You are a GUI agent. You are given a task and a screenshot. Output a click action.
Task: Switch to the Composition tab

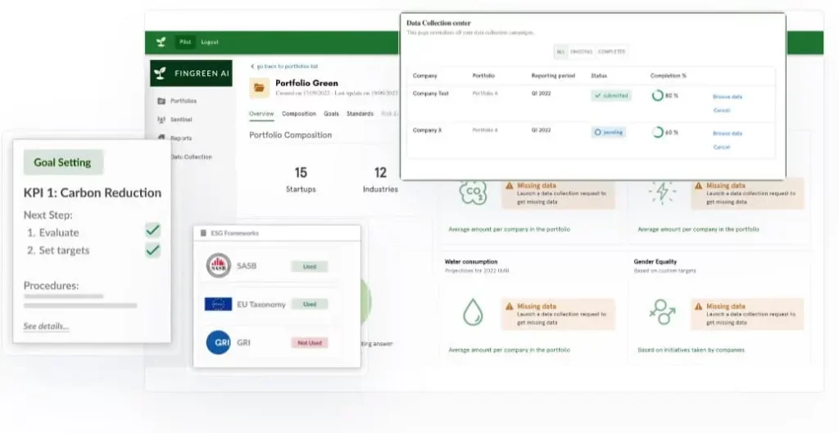pos(299,114)
